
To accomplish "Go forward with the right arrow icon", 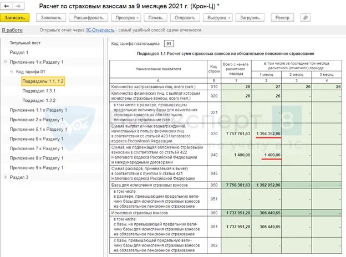I will coord(18,6).
